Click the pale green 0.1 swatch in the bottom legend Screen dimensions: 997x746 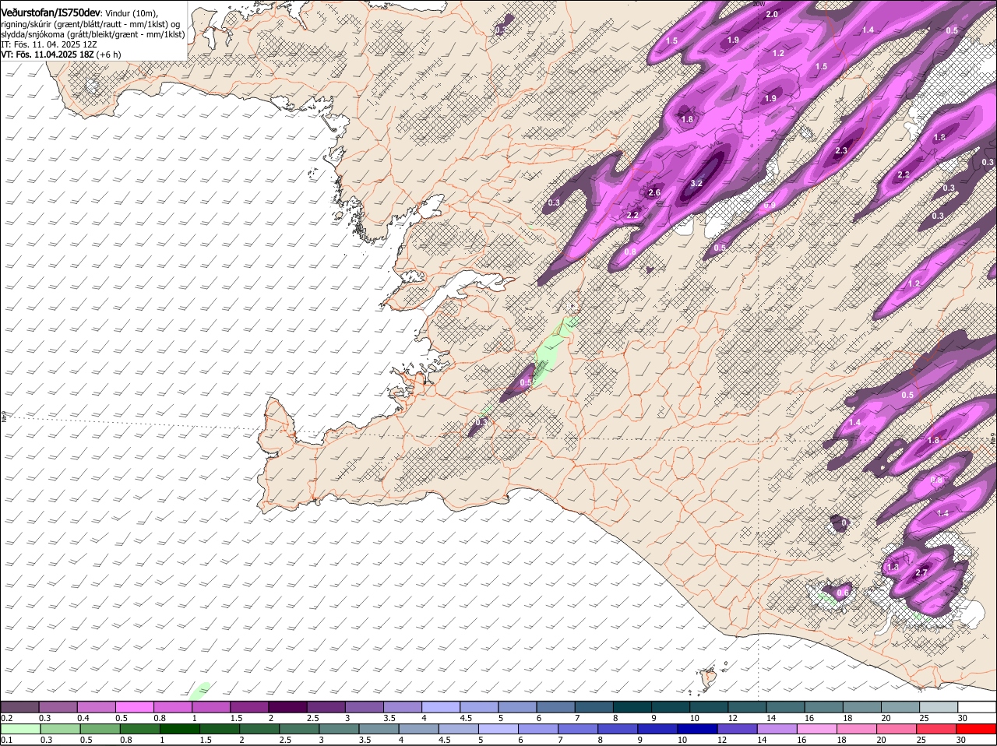tap(20, 730)
